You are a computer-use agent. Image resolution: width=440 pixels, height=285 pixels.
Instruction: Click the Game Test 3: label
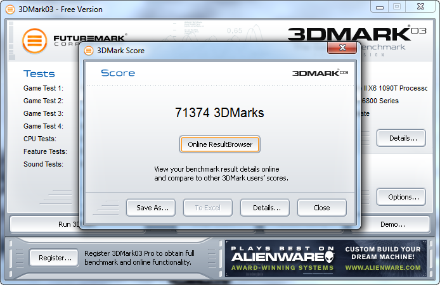coord(44,113)
